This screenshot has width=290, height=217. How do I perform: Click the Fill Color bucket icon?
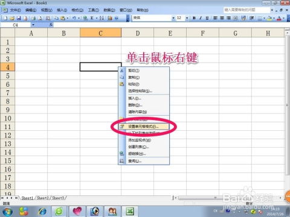[x=269, y=18]
